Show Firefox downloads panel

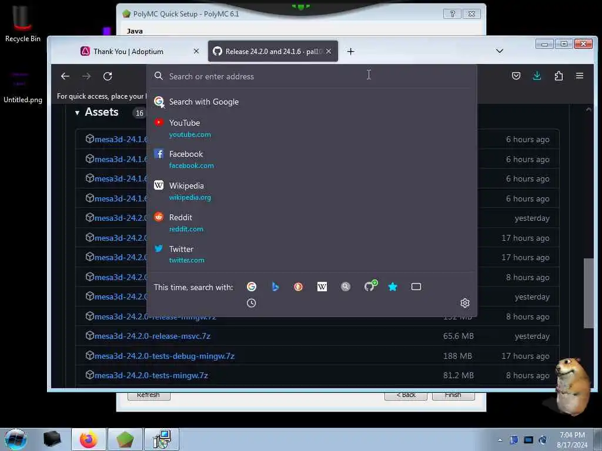537,76
